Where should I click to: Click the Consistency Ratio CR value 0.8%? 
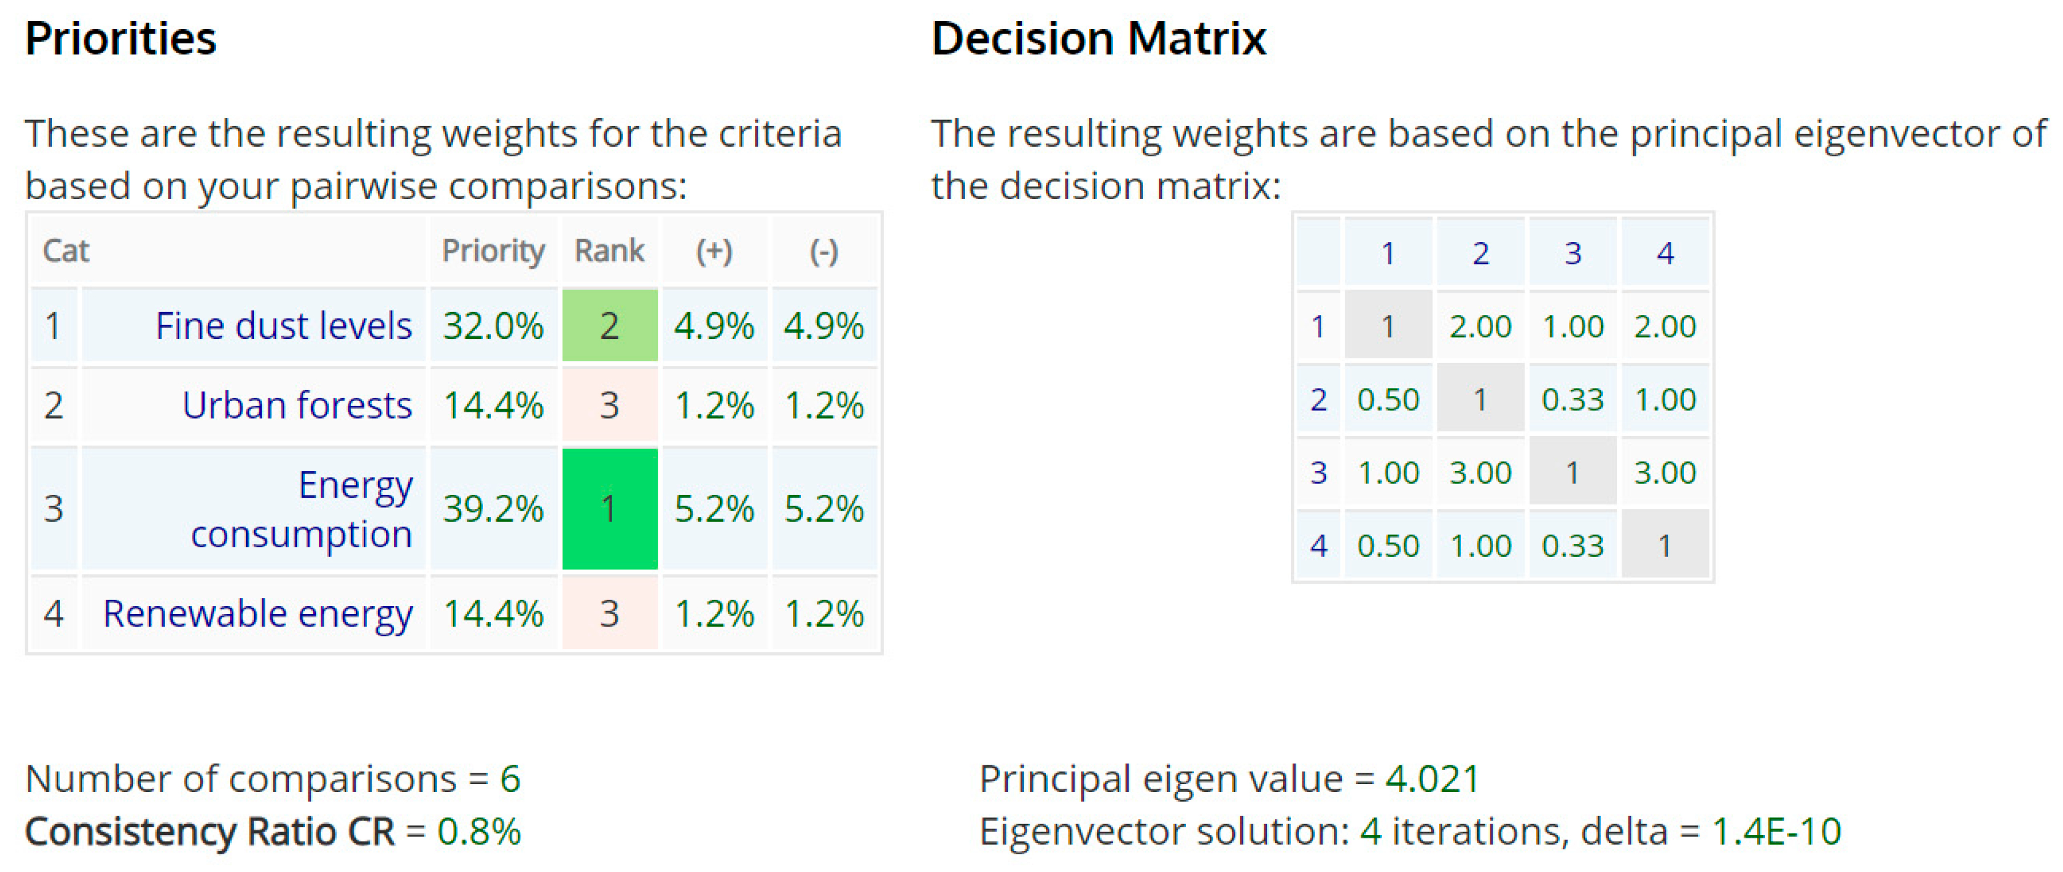pos(479,831)
